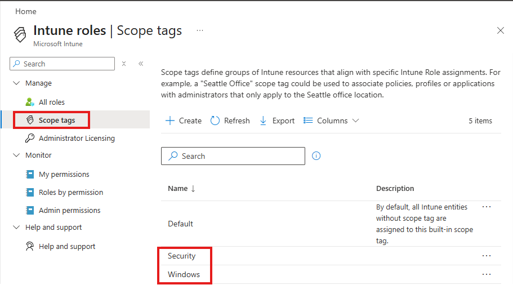Click the Roles by permission icon

(x=30, y=192)
